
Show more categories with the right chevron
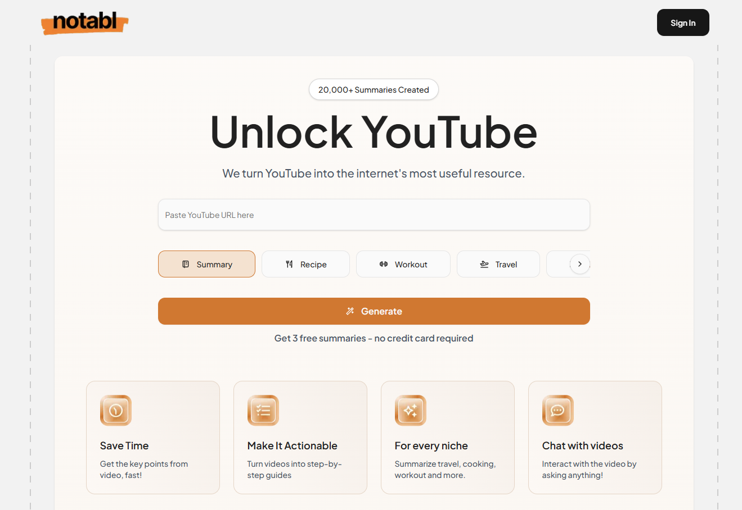[x=580, y=264]
